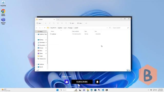Image resolution: width=164 pixels, height=92 pixels.
Task: Open Microsoft Edge from taskbar
Action: click(91, 90)
